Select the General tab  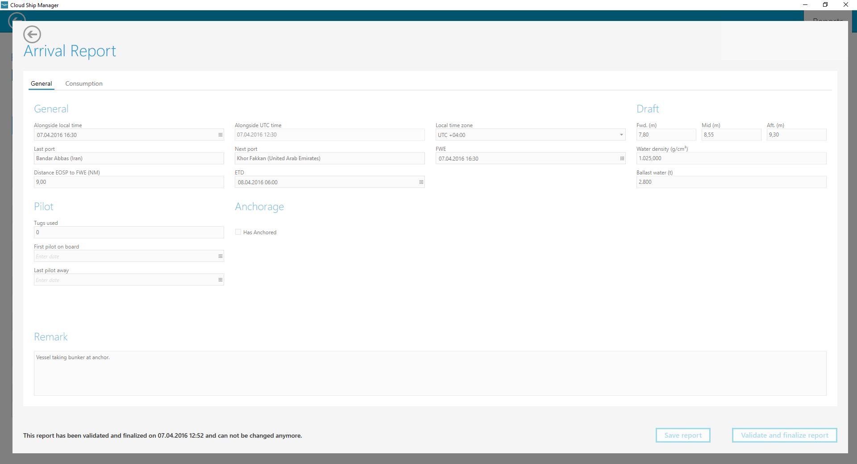coord(42,83)
